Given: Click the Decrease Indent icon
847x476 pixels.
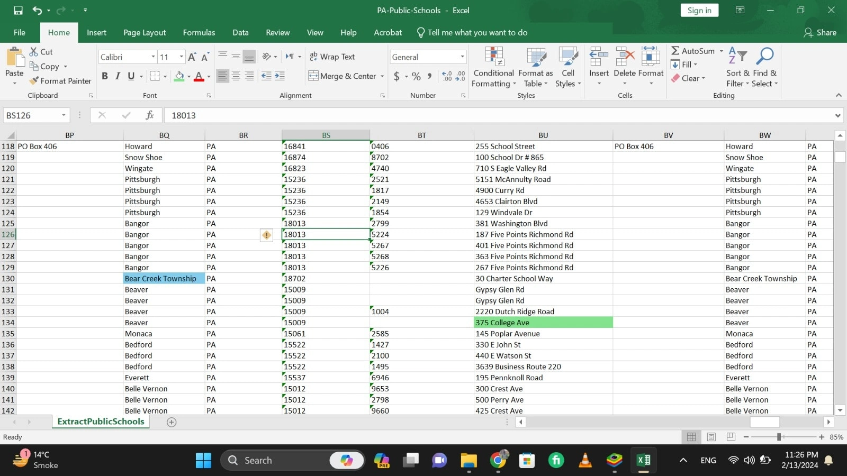Looking at the screenshot, I should click(x=266, y=76).
